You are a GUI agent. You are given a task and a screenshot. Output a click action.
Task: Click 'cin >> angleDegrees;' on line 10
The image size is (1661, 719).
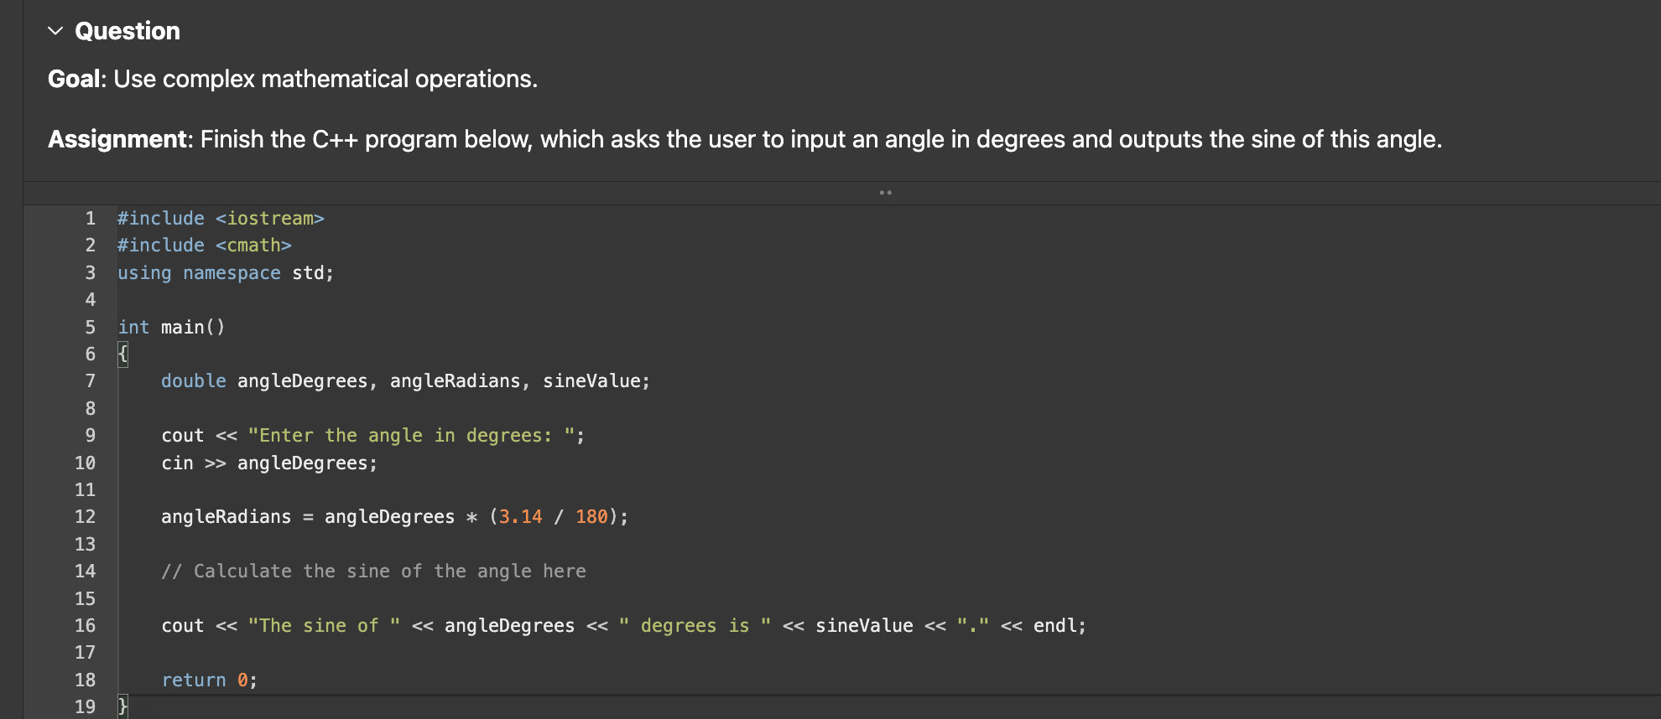269,463
